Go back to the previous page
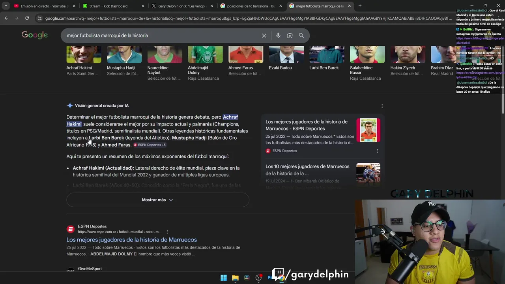505x284 pixels. [6, 18]
